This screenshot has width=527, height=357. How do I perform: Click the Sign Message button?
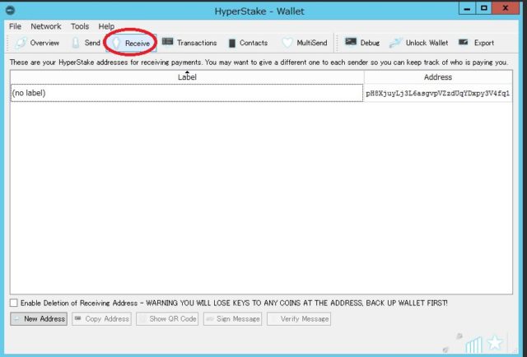(232, 318)
